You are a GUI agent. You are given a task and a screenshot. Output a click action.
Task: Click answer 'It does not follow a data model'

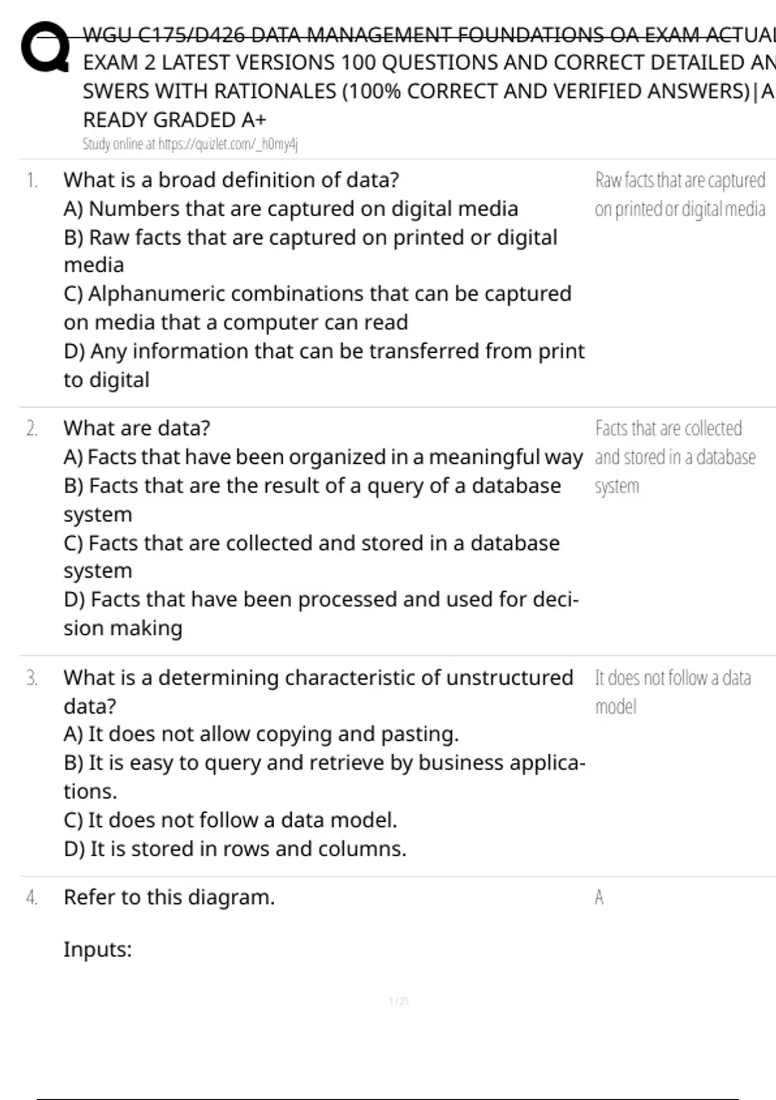673,692
